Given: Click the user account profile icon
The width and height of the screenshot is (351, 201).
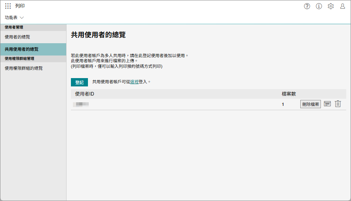Looking at the screenshot, I should (343, 6).
